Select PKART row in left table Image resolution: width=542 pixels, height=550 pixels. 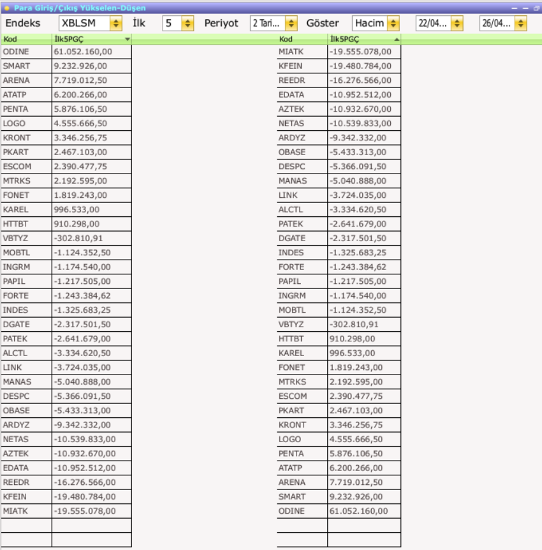[x=66, y=152]
